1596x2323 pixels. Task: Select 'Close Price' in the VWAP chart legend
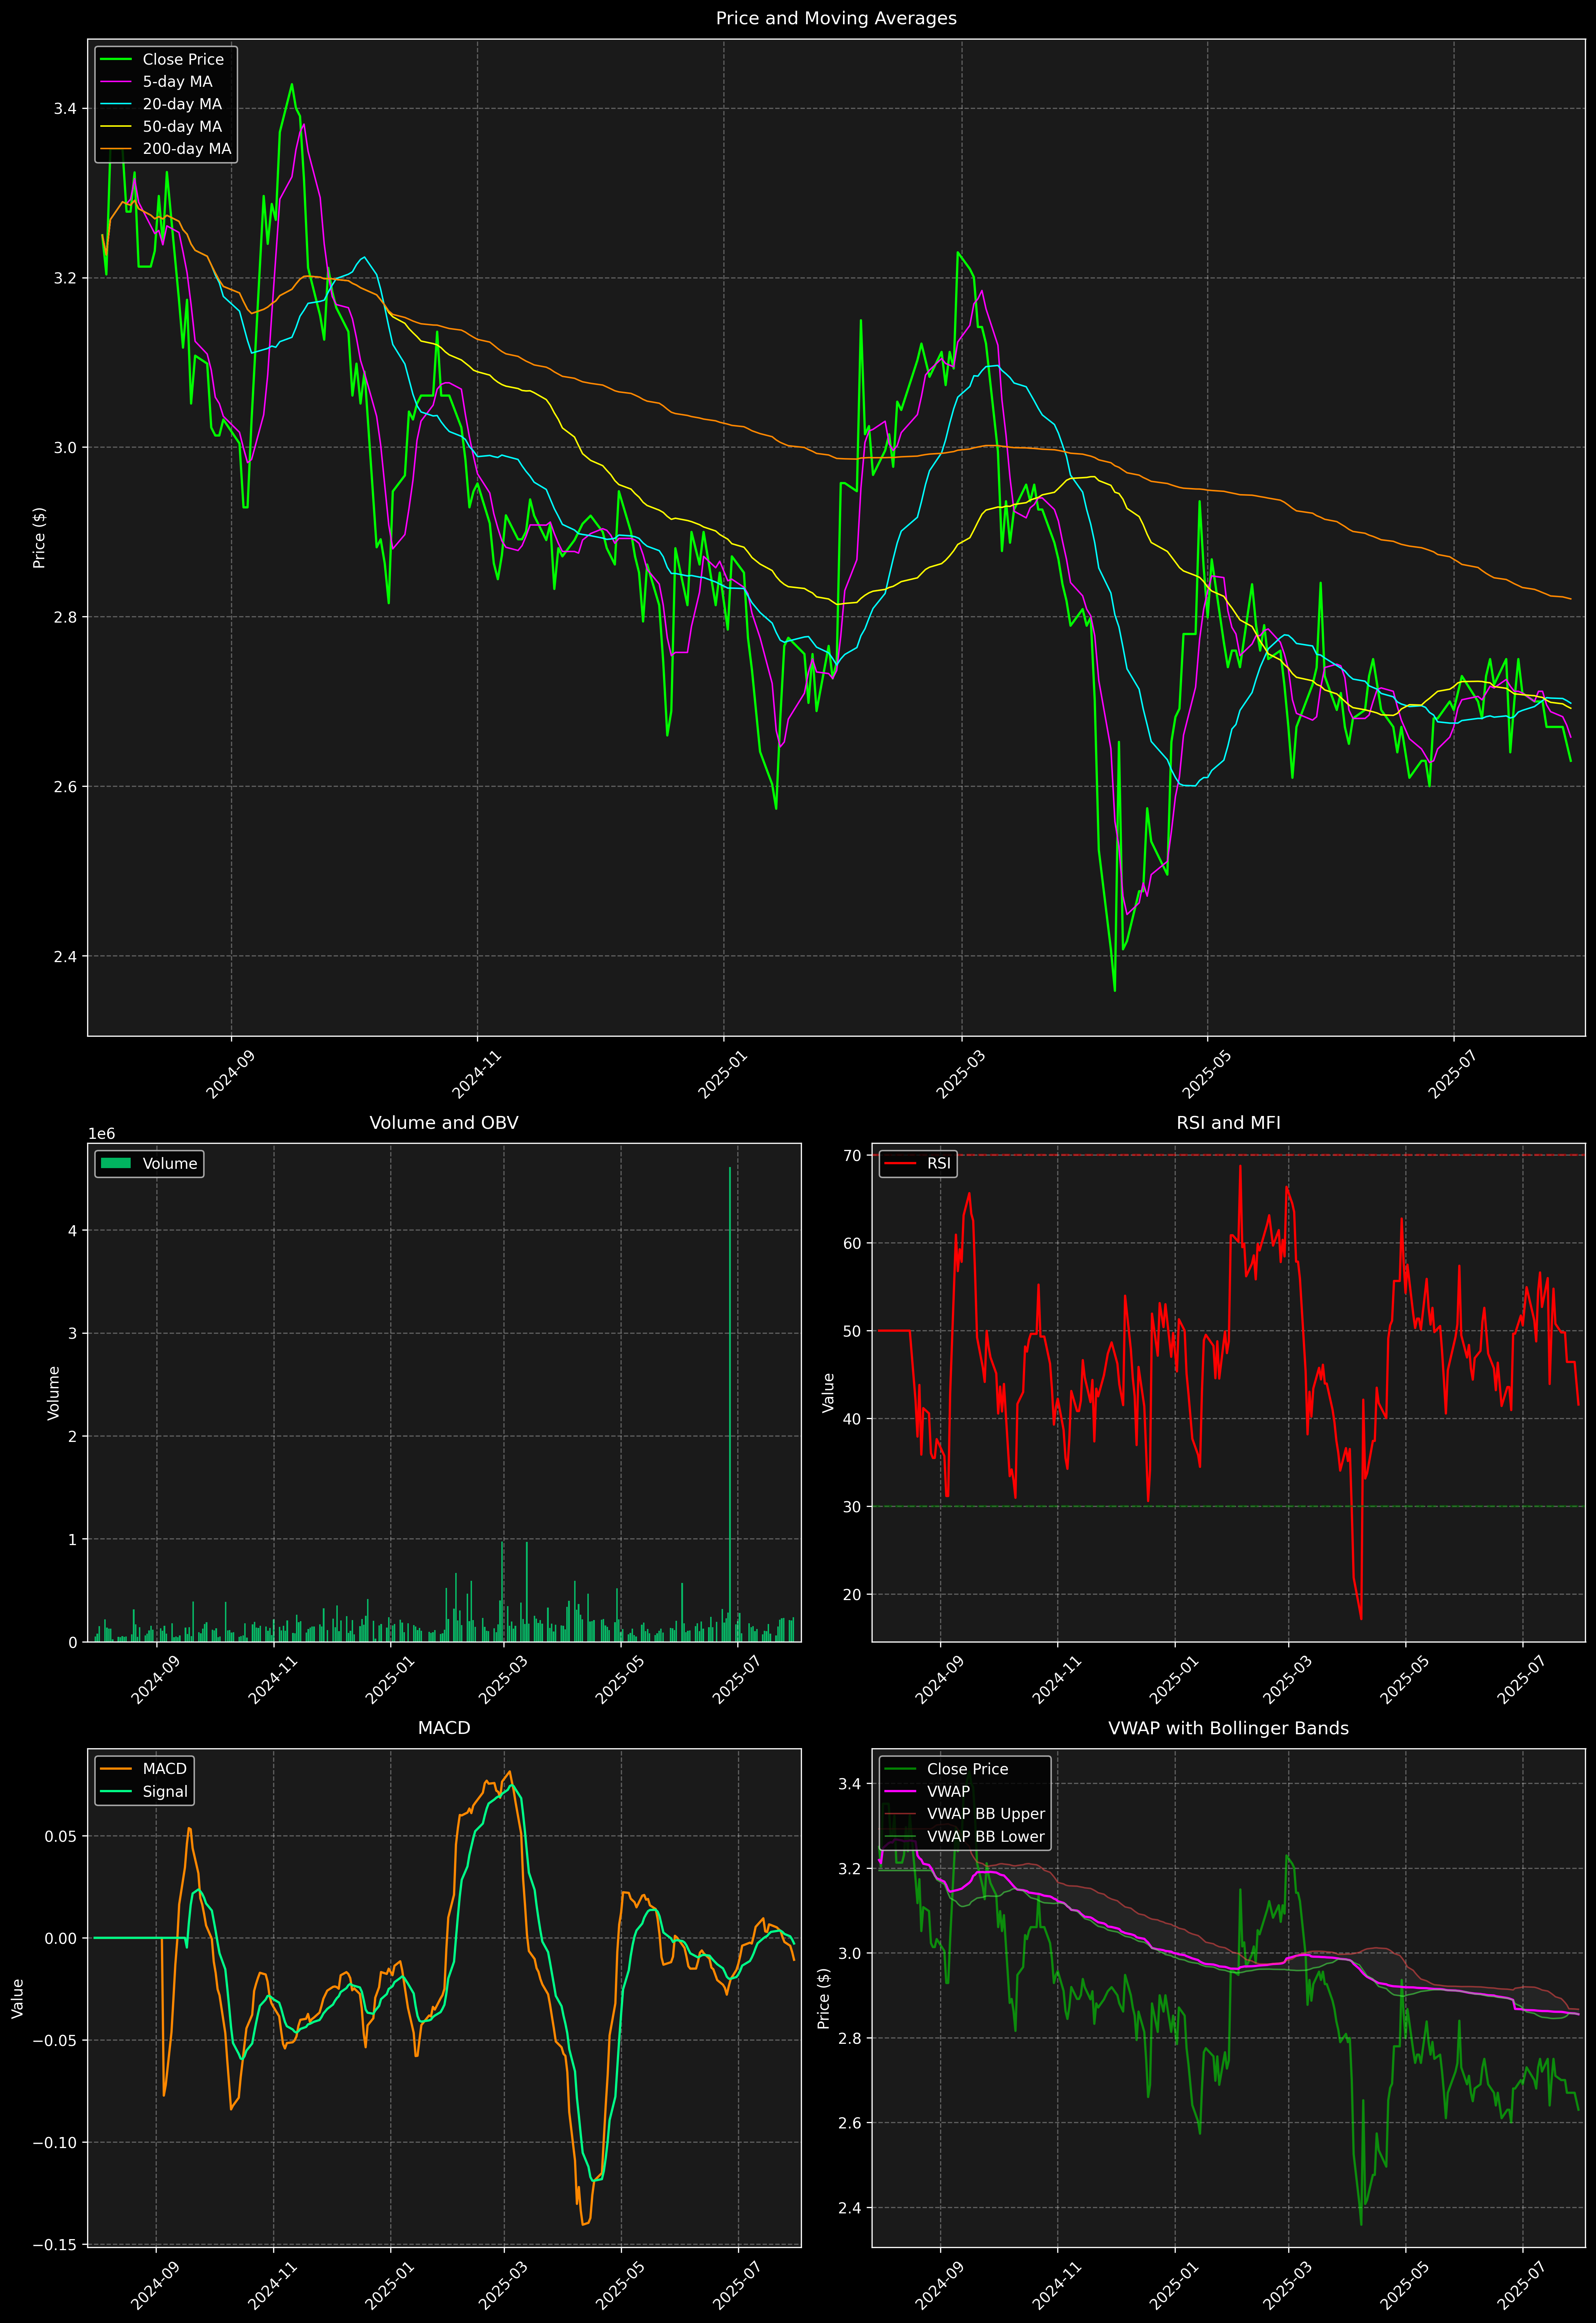coord(967,1769)
